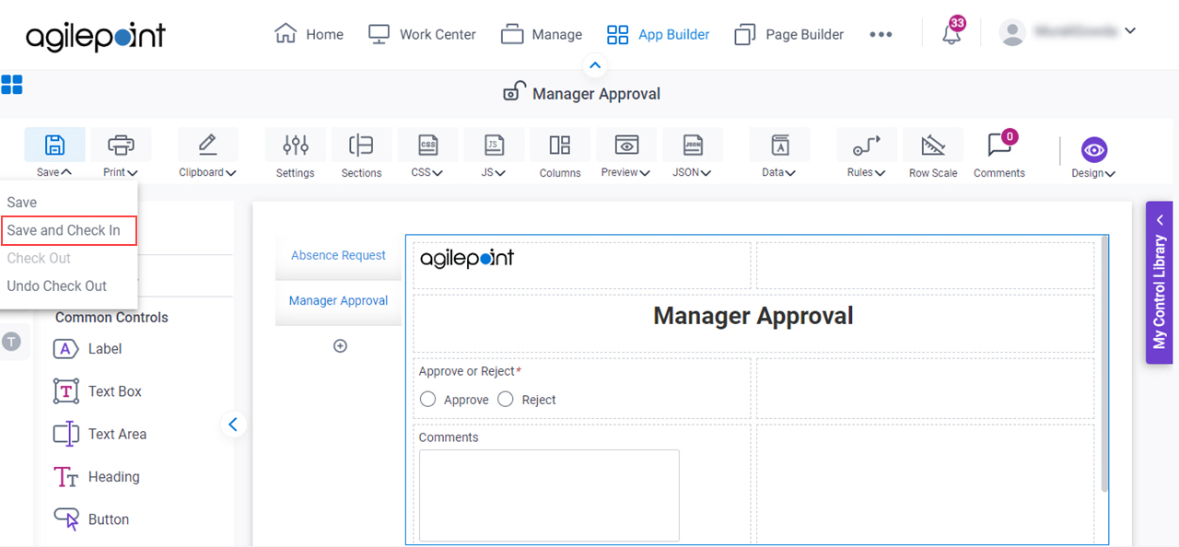Add a Text Area control

pos(99,434)
